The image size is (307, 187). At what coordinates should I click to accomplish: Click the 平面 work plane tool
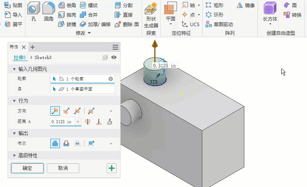click(x=170, y=11)
